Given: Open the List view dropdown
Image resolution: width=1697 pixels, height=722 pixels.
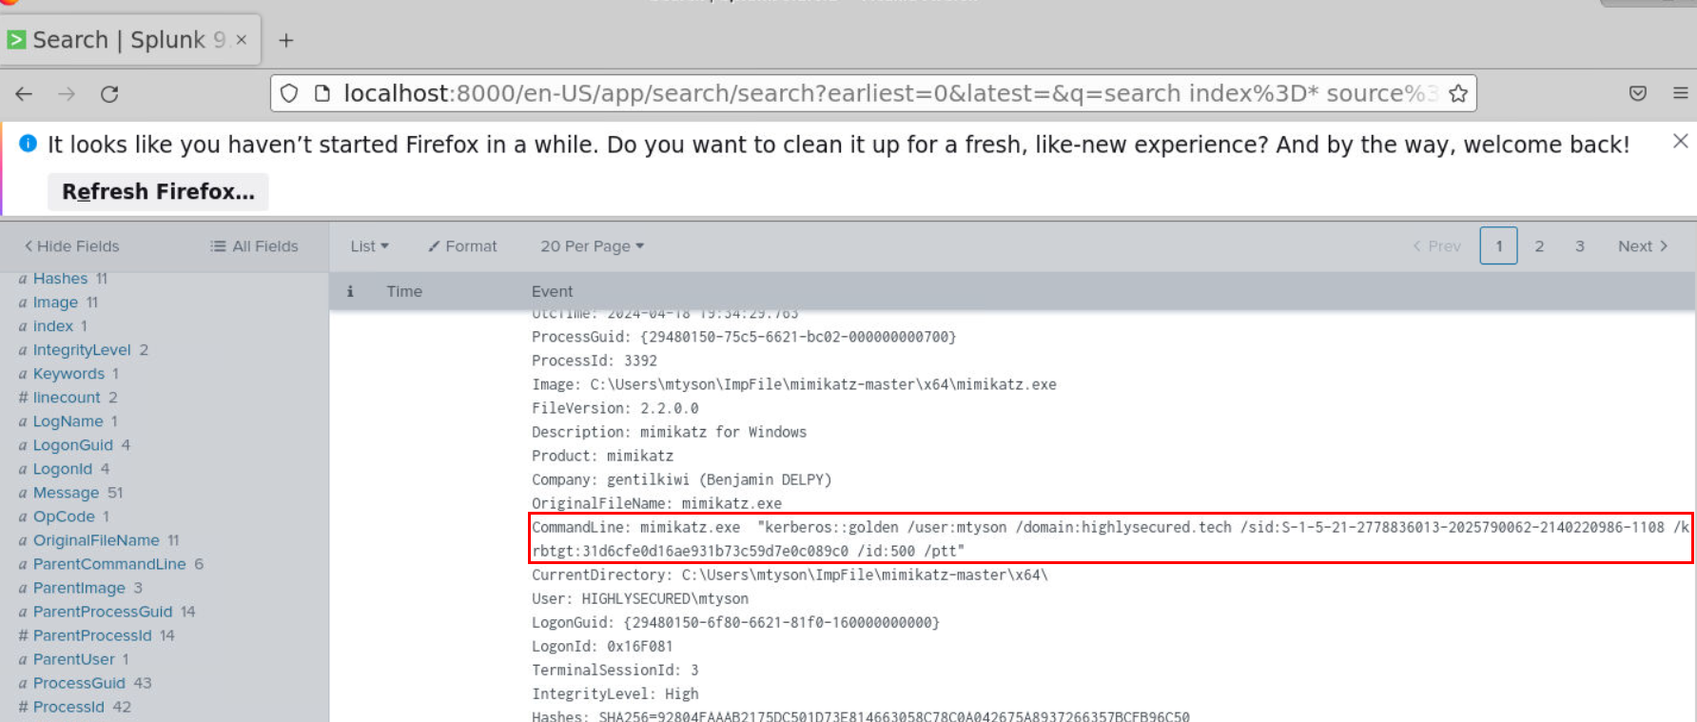Looking at the screenshot, I should tap(369, 246).
